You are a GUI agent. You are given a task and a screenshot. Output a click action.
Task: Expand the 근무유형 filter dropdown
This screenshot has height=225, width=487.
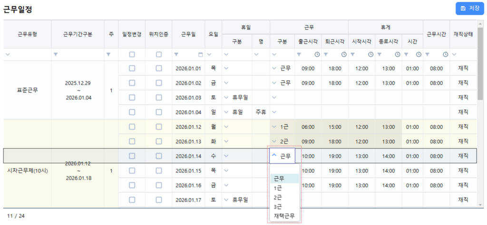click(8, 55)
